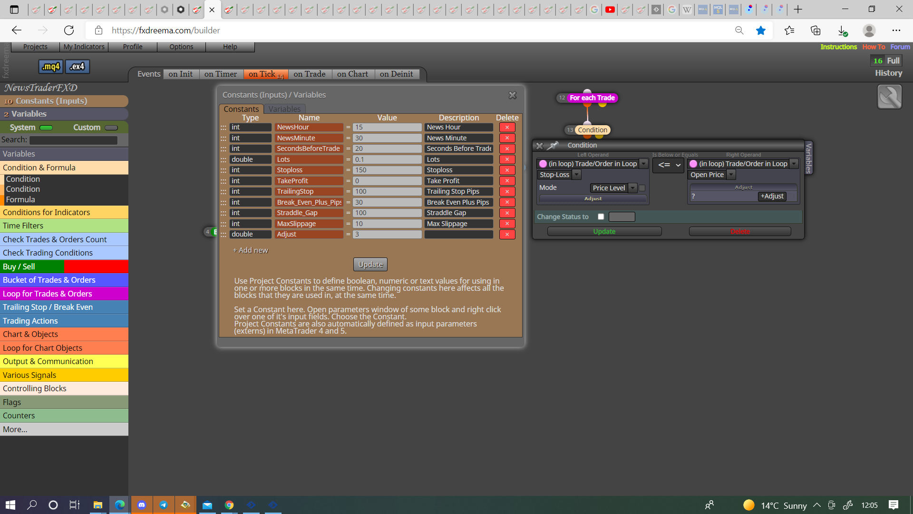Open File Explorer from the taskbar
The image size is (913, 514).
[97, 505]
